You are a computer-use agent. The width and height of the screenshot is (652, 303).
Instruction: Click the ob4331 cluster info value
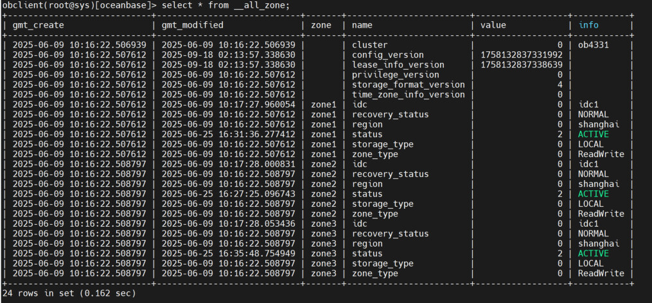(x=594, y=45)
